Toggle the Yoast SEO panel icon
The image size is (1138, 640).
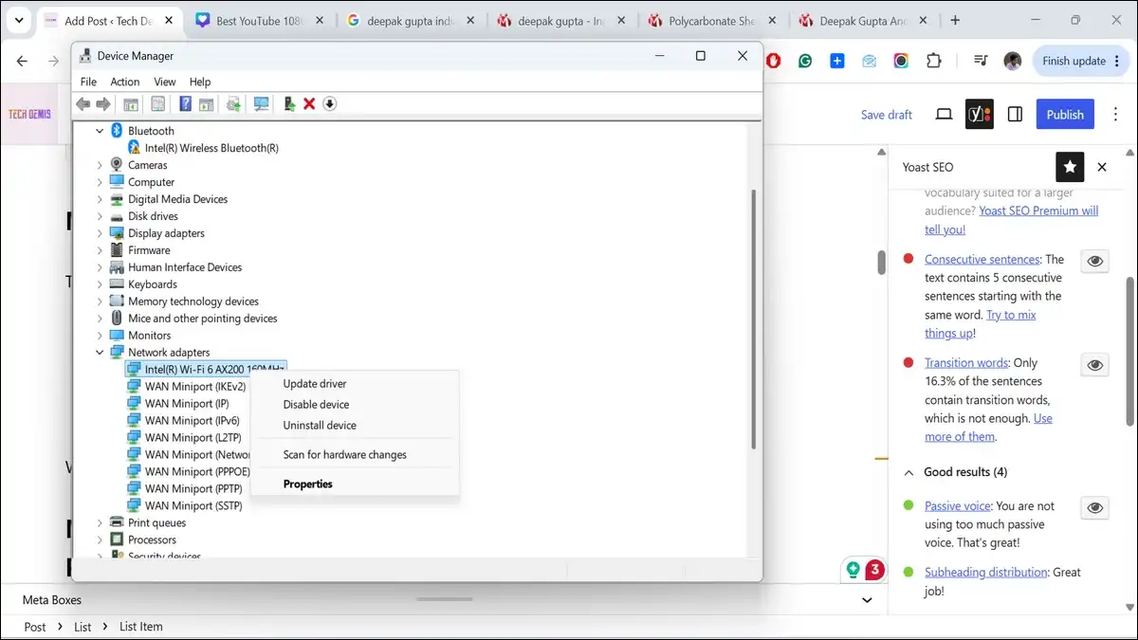pyautogui.click(x=980, y=115)
